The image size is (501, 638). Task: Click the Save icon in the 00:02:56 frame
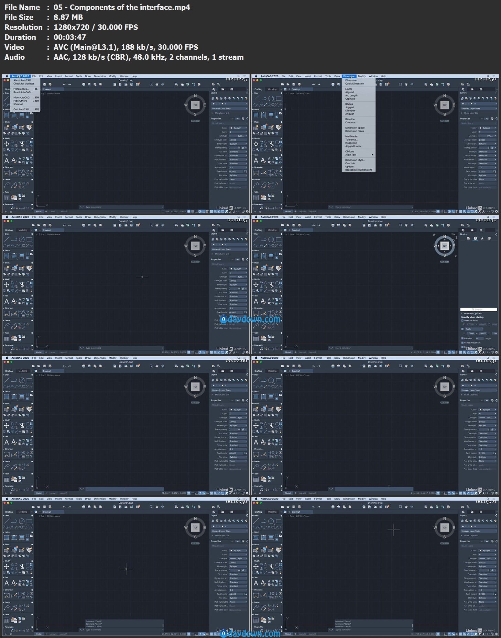(44, 507)
